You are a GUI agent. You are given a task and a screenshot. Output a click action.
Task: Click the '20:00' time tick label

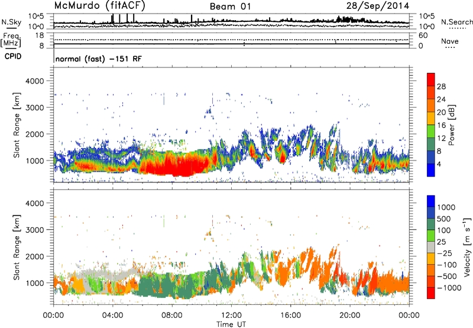[x=349, y=316]
